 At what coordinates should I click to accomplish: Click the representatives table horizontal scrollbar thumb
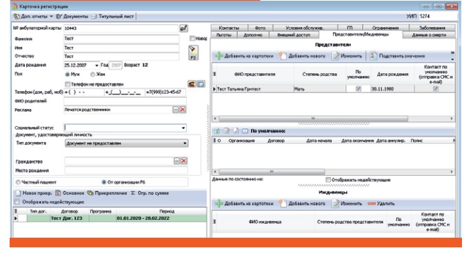pos(313,119)
